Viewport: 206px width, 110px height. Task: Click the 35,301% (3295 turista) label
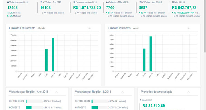[x=118, y=108]
